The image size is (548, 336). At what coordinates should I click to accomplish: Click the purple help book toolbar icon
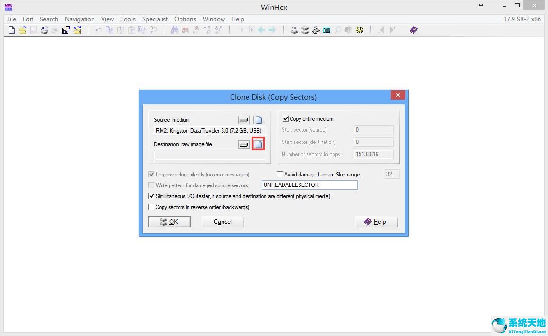pos(414,30)
